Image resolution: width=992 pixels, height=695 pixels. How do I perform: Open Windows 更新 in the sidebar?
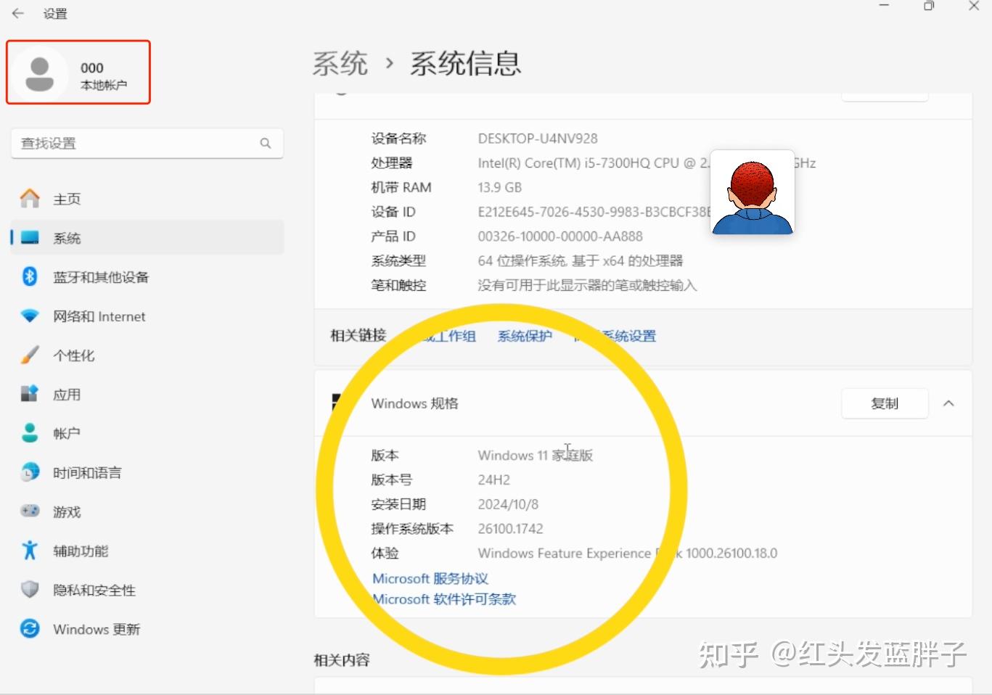tap(147, 630)
